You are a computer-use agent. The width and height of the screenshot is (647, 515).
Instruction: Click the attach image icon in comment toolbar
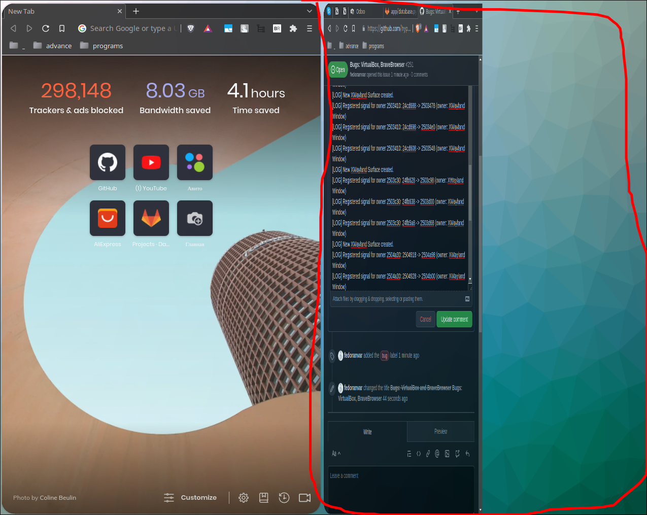coord(447,453)
